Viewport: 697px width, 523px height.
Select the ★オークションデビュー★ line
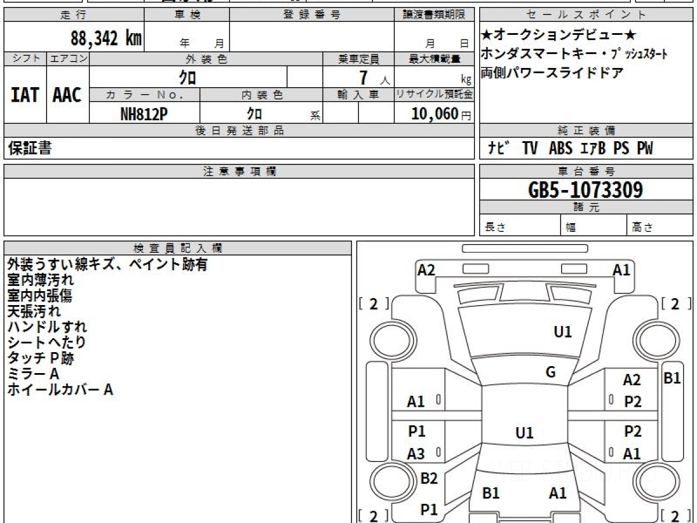(559, 35)
